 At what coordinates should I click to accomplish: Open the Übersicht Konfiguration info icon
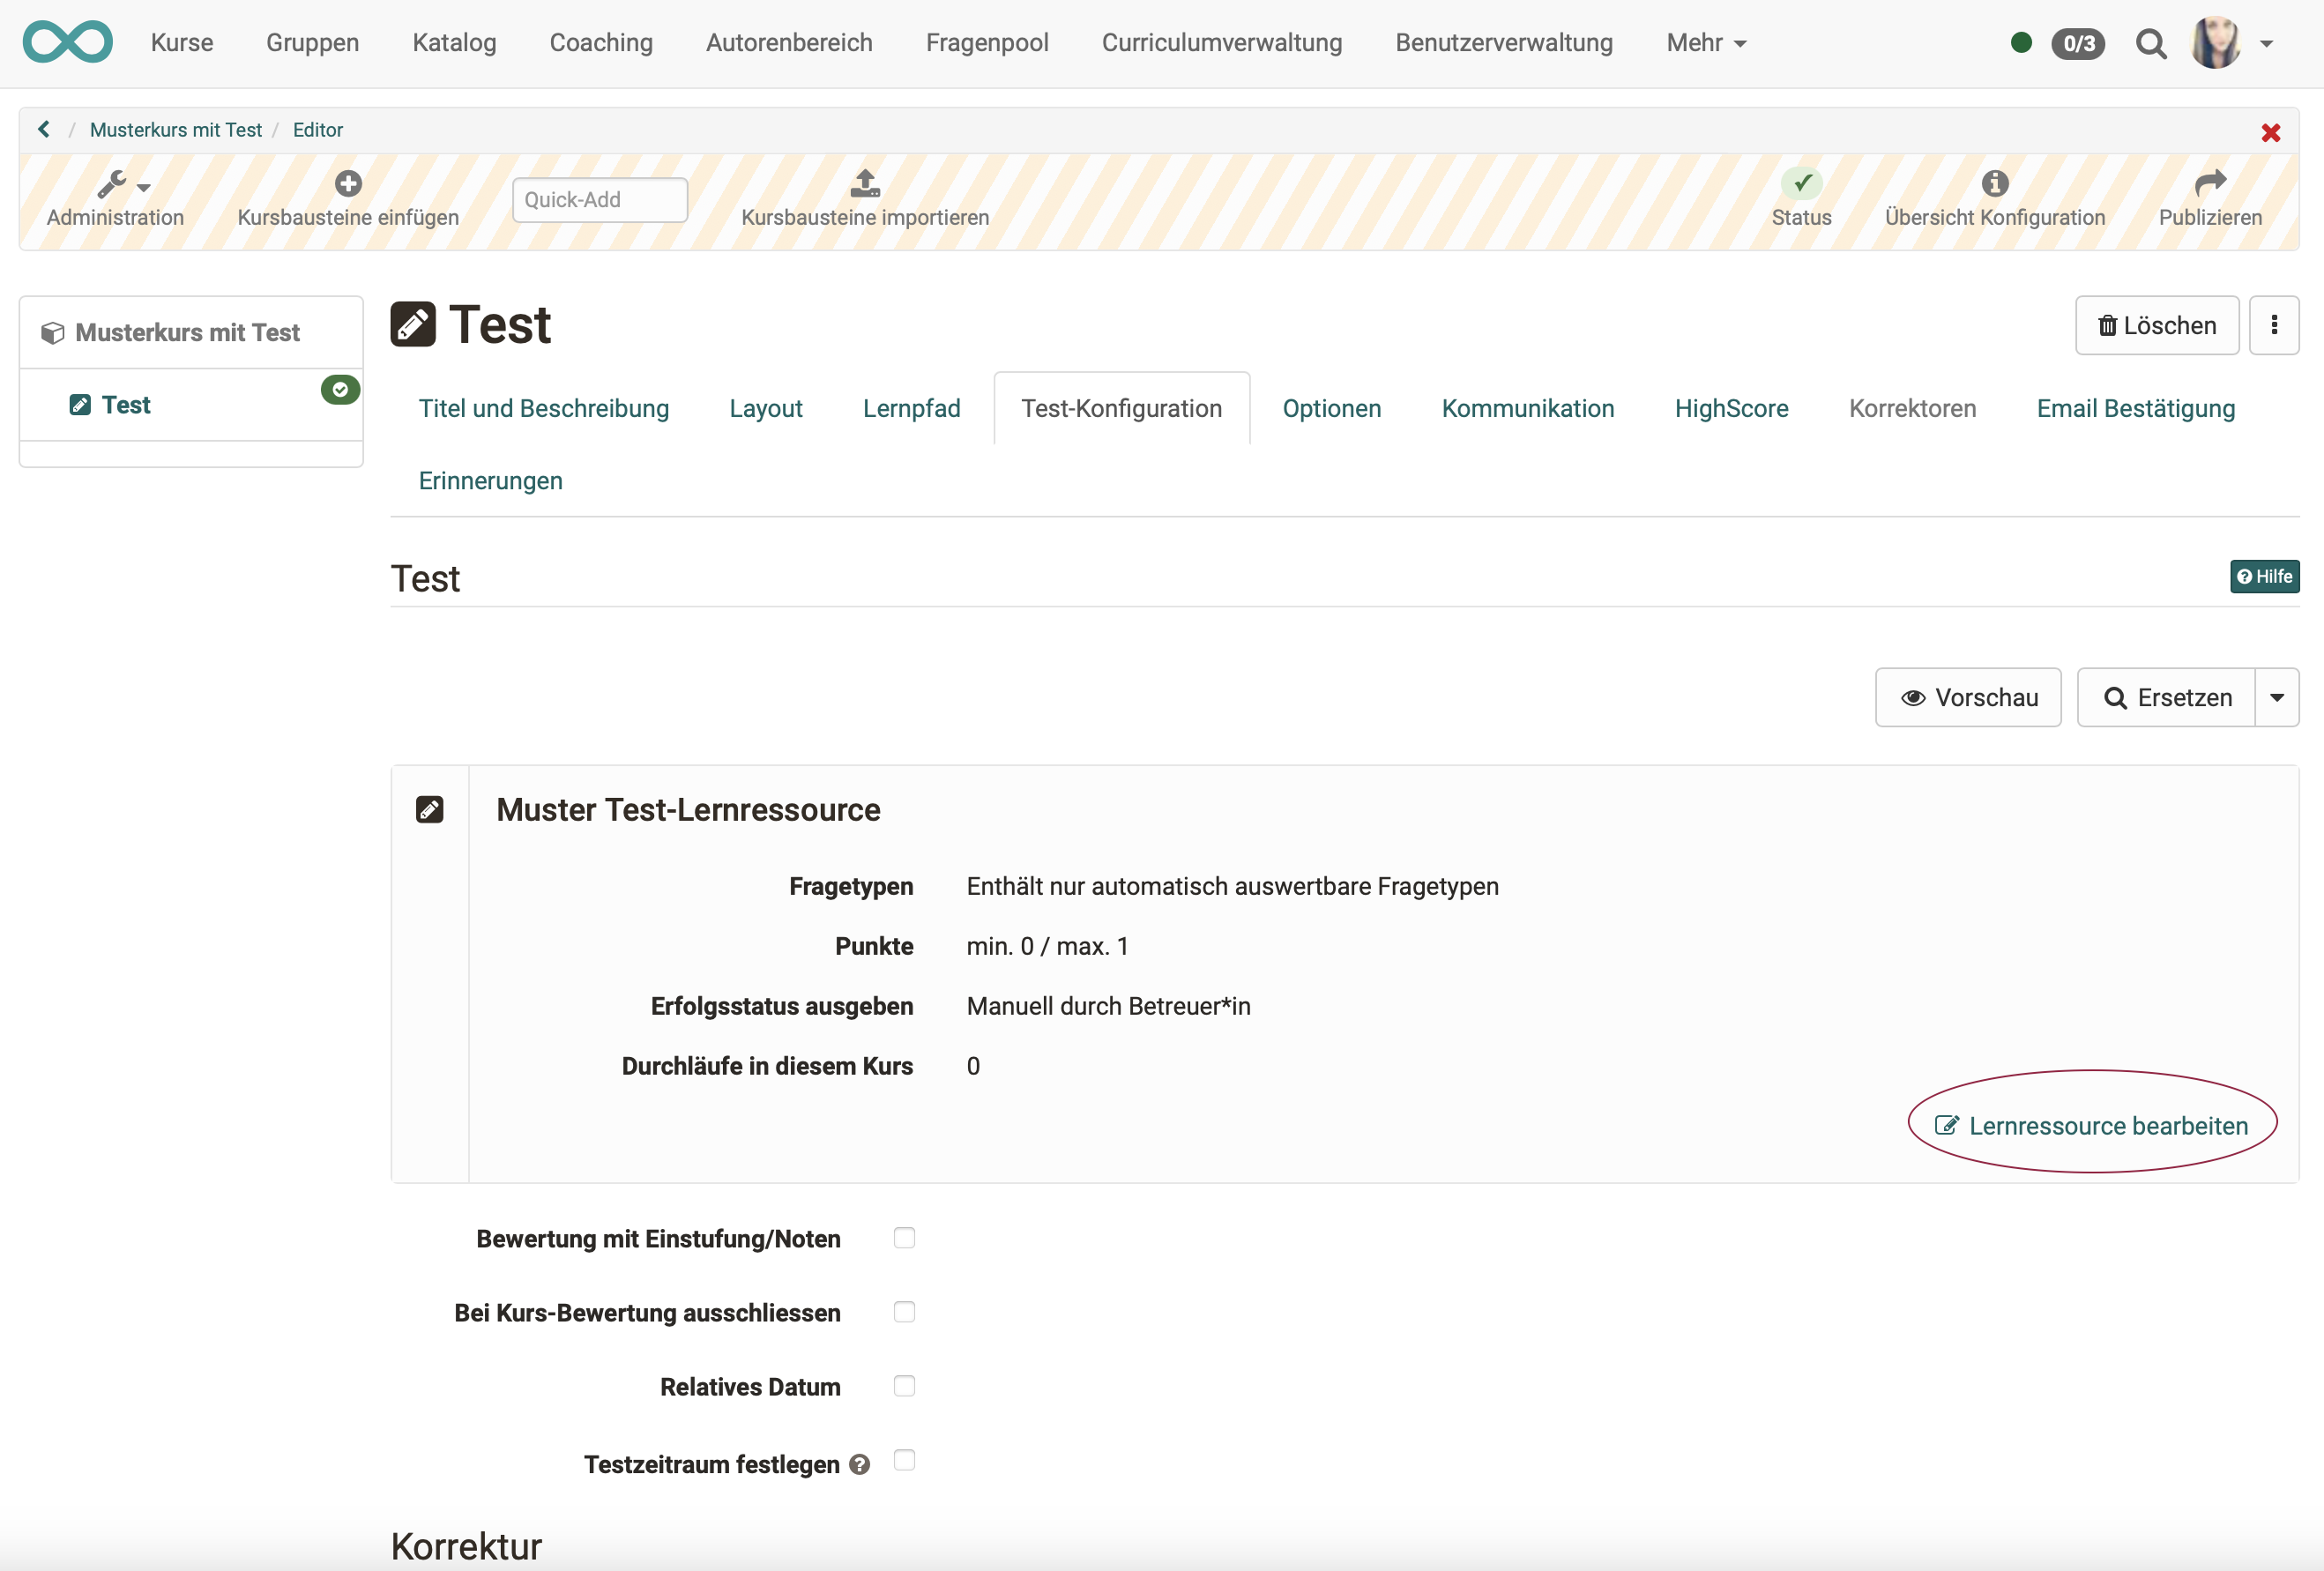tap(1994, 183)
